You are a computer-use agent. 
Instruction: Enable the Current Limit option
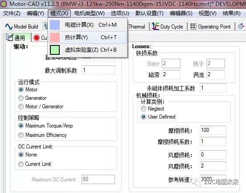click(x=20, y=164)
